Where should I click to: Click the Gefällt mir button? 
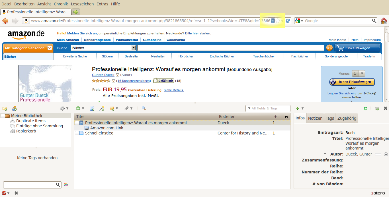tap(163, 81)
